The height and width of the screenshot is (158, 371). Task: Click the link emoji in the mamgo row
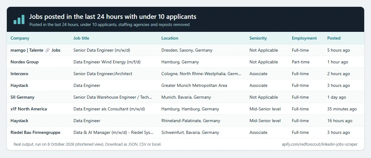pos(47,50)
